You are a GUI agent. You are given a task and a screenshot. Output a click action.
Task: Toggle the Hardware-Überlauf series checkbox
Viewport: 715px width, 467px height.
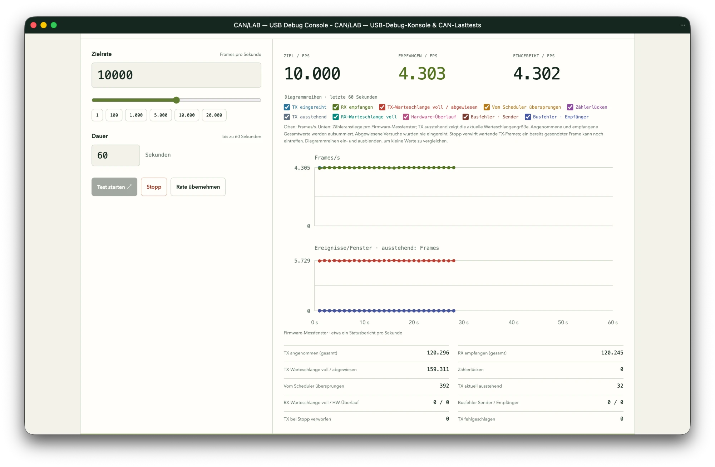point(406,117)
